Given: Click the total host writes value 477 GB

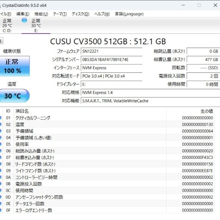Looking at the screenshot, I should 203,60.
